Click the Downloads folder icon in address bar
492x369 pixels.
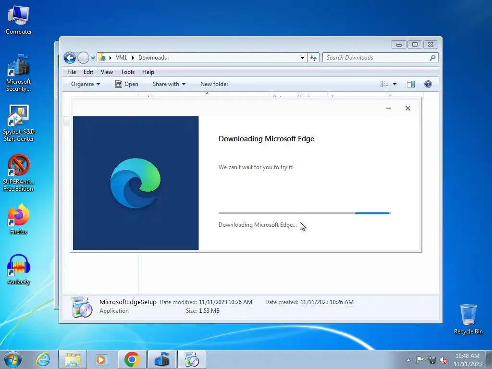click(102, 58)
